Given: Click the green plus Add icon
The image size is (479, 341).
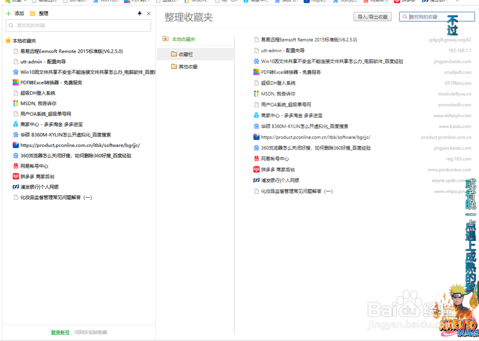Looking at the screenshot, I should click(x=9, y=13).
